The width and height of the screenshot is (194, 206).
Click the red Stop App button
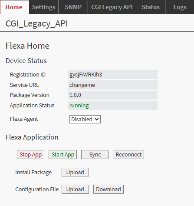coord(30,155)
